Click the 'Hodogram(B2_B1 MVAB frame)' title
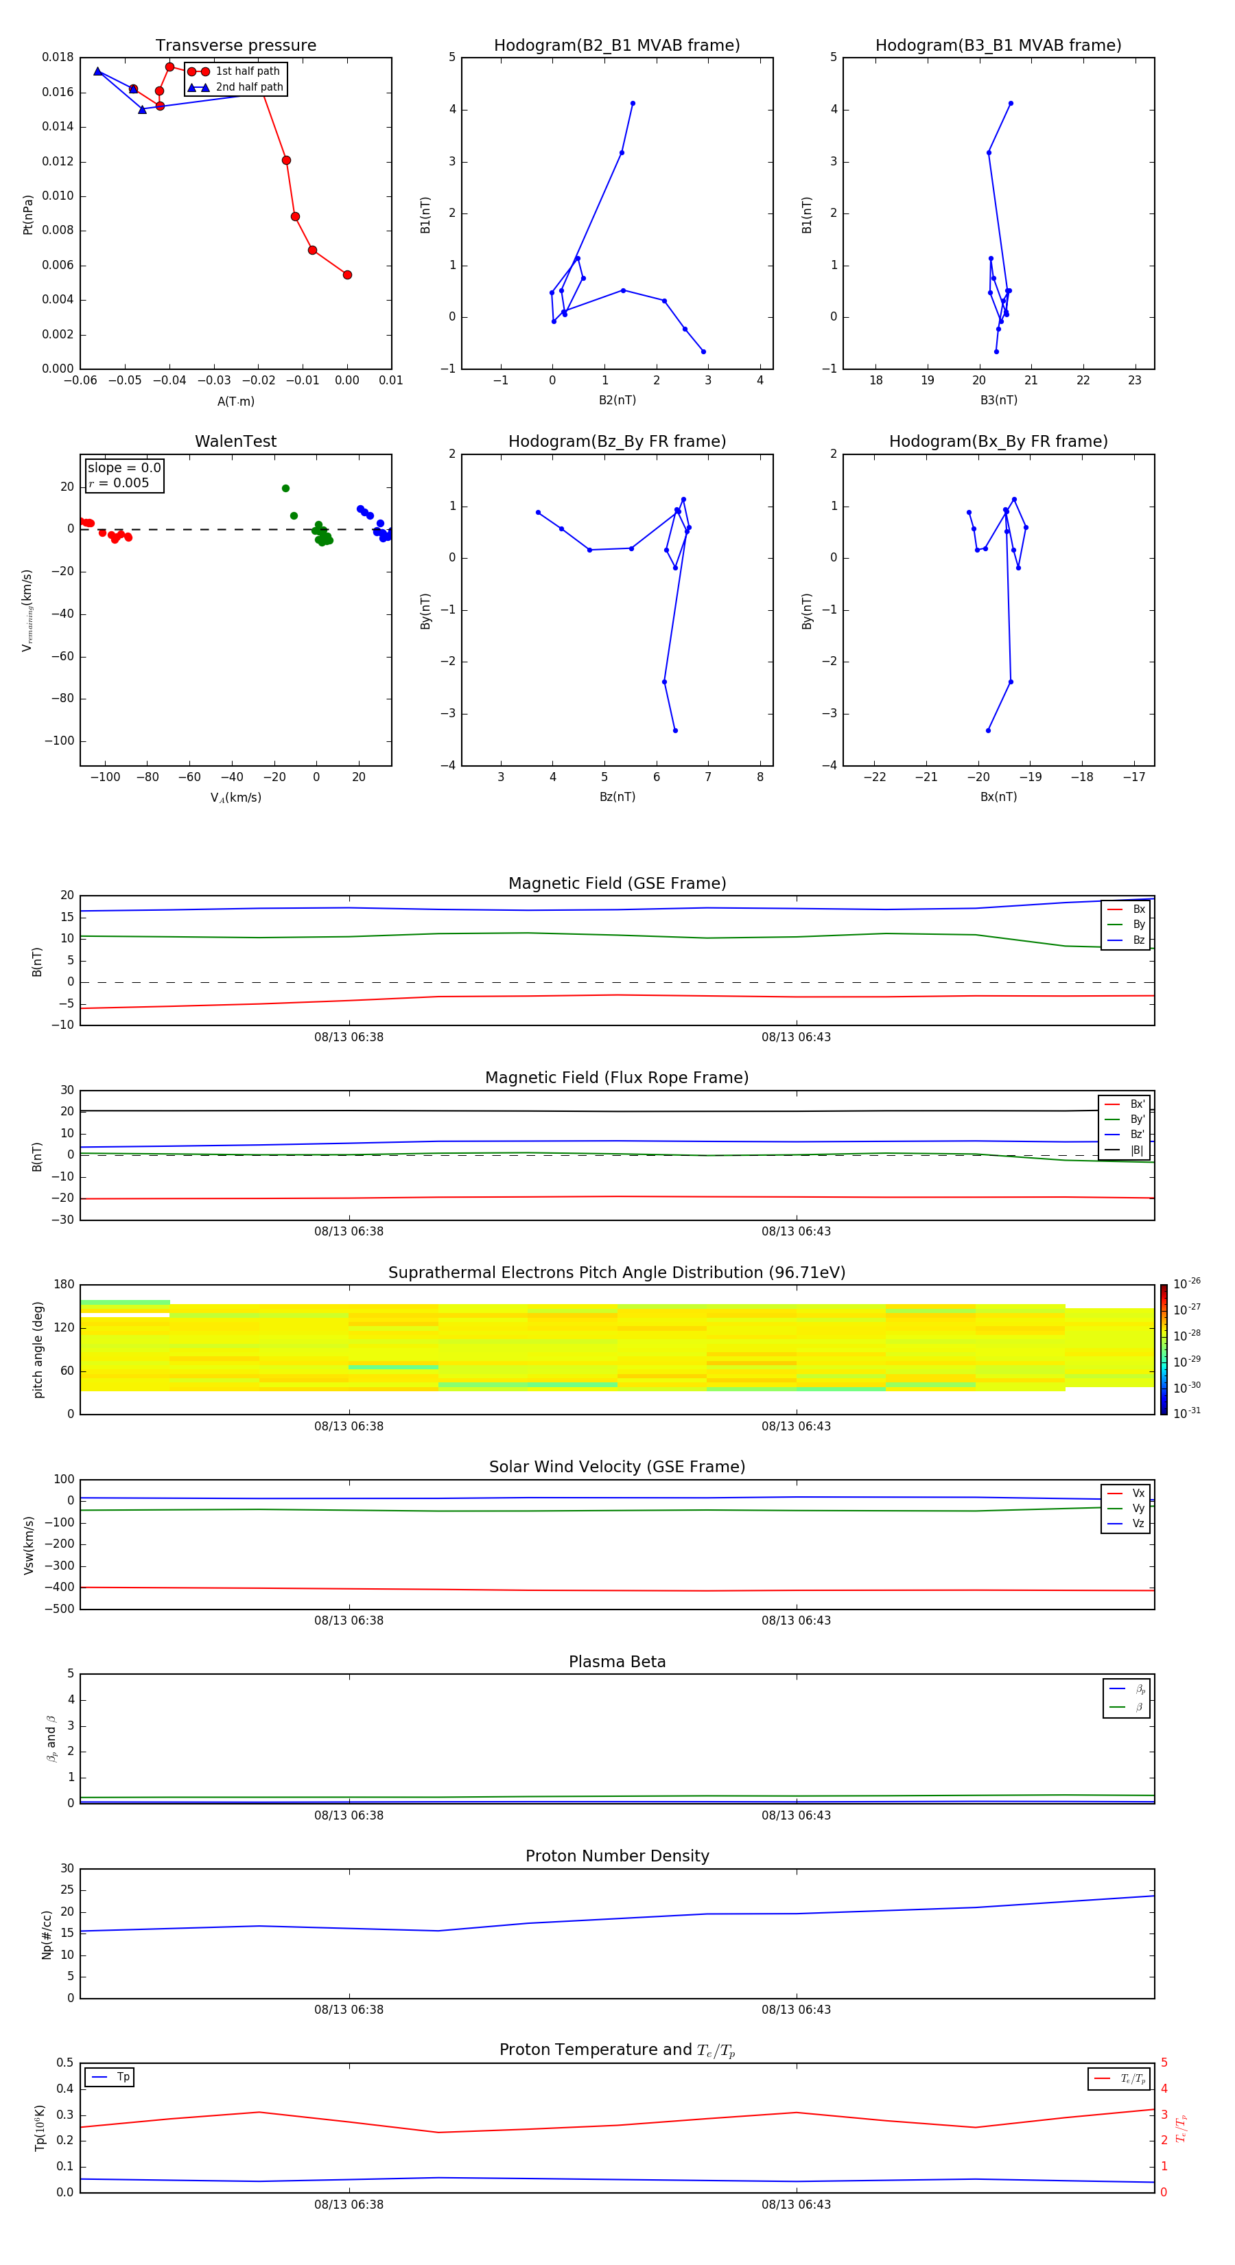 [x=617, y=46]
